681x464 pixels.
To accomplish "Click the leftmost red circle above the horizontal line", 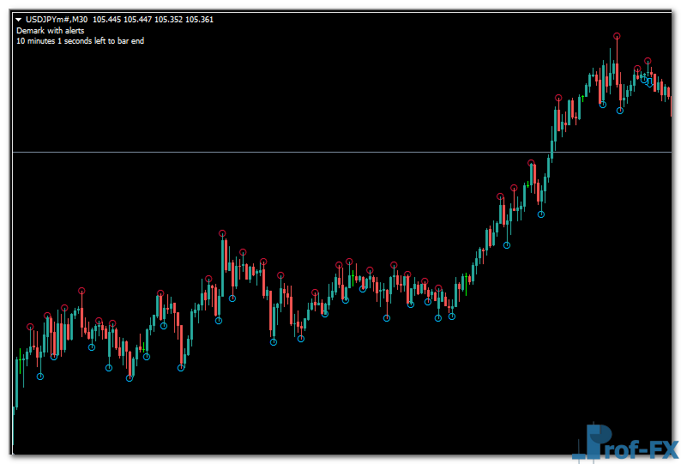I will 558,98.
